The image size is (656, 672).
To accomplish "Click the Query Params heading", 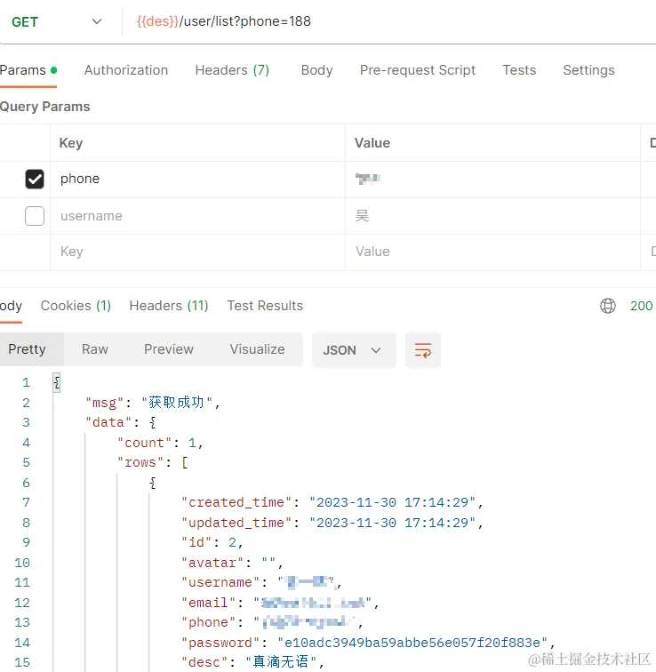I will (45, 107).
